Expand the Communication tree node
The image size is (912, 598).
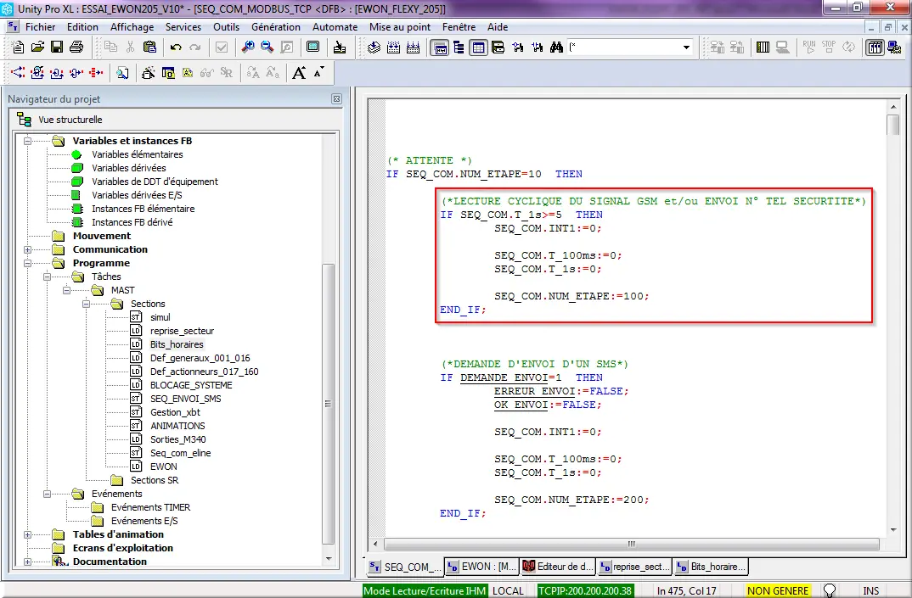point(27,249)
